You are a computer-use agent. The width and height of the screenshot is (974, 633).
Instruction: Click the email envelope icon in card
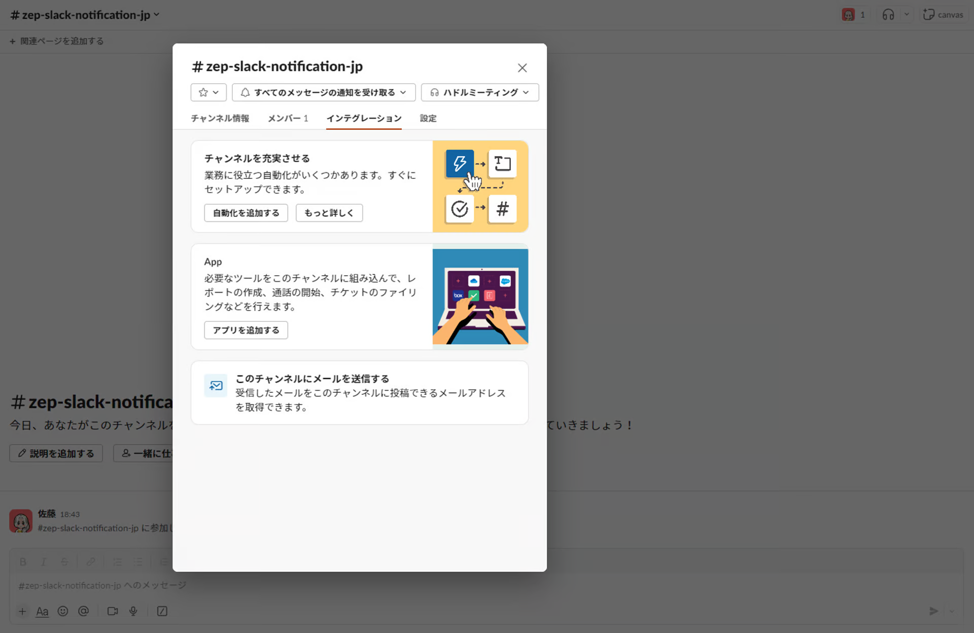[x=216, y=386]
